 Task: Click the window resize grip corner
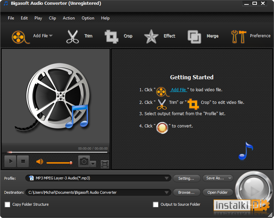tap(271, 215)
